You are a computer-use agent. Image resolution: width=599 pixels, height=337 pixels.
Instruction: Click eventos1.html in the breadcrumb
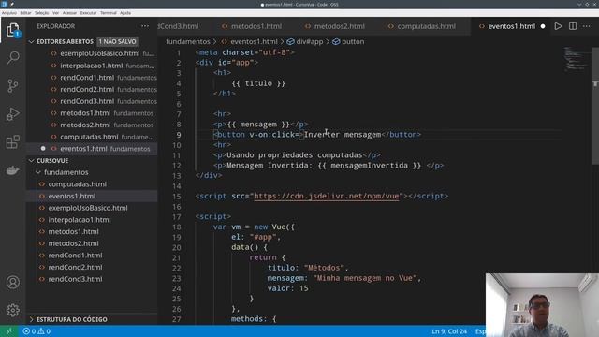(254, 41)
